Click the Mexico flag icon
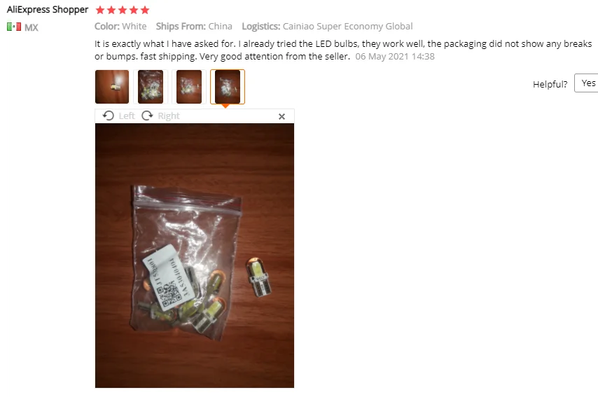The width and height of the screenshot is (598, 397). coord(14,27)
